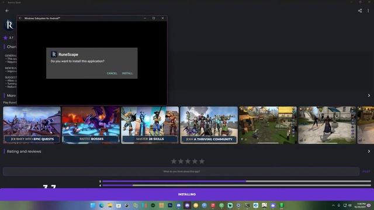The image size is (374, 210).
Task: Click CANCEL in the RuneScape install dialog
Action: tap(112, 73)
